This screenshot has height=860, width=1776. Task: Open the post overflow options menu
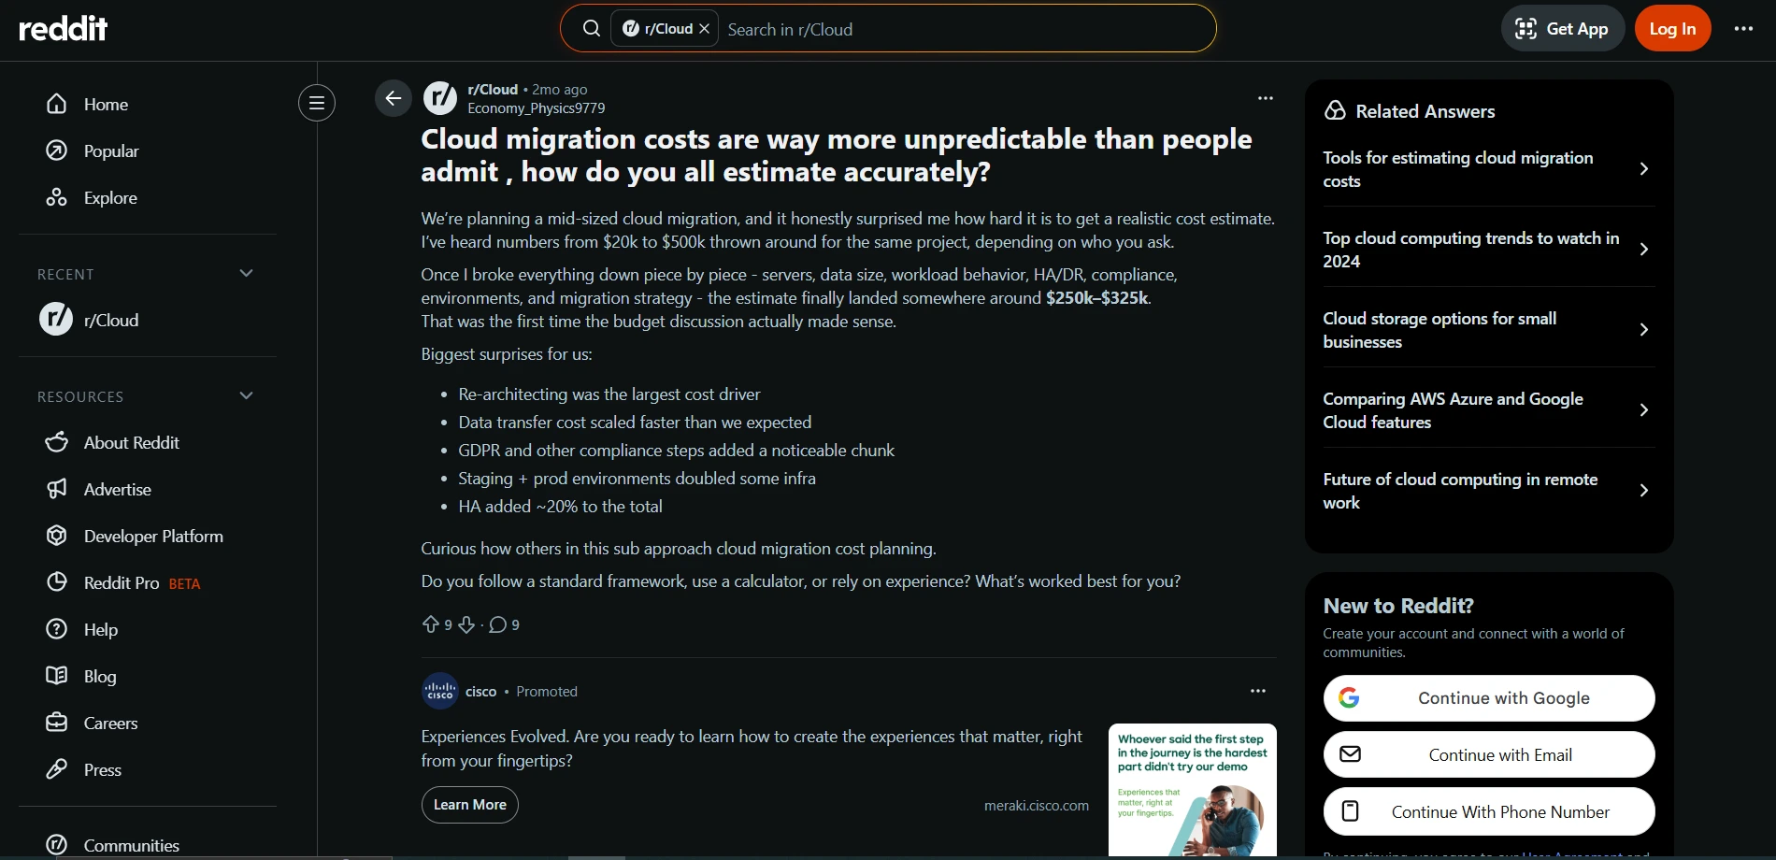(x=1264, y=97)
